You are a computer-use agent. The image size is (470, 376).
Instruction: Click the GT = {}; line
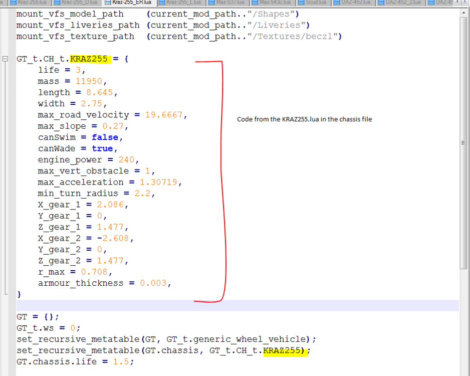38,317
